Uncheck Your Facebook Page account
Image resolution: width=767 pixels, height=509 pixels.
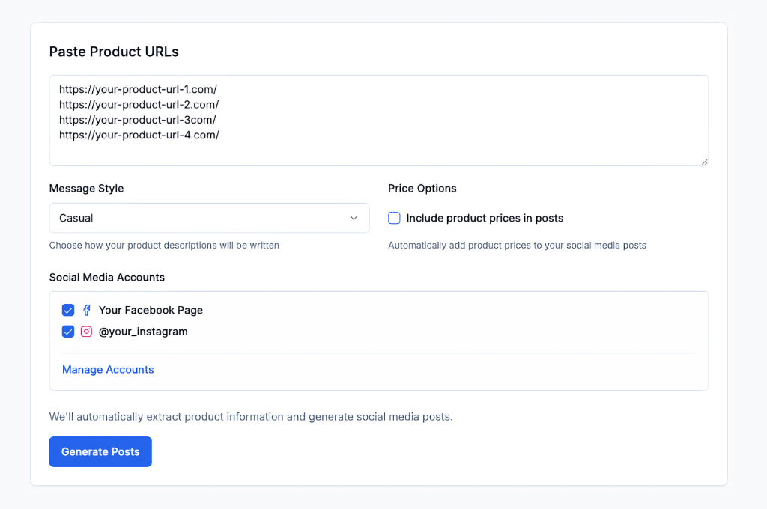pos(68,310)
